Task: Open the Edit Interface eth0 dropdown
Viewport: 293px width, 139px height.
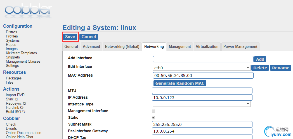Action: coord(202,68)
